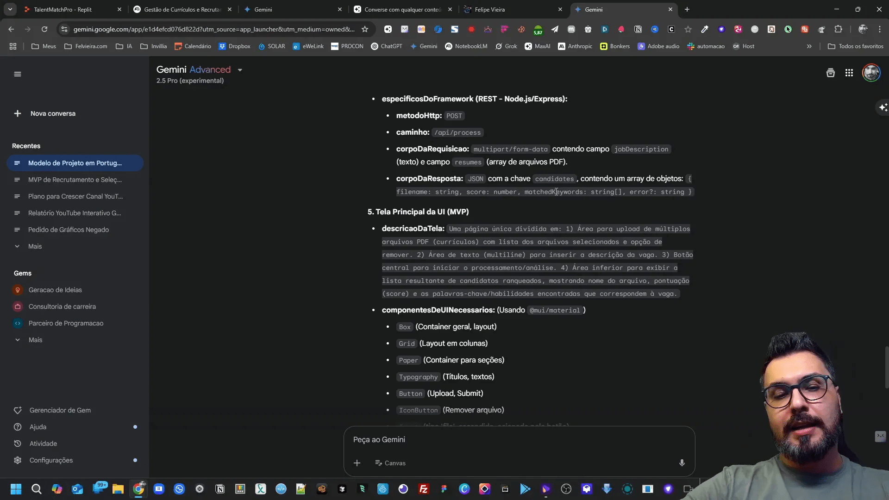Open a new browser tab

point(687,9)
